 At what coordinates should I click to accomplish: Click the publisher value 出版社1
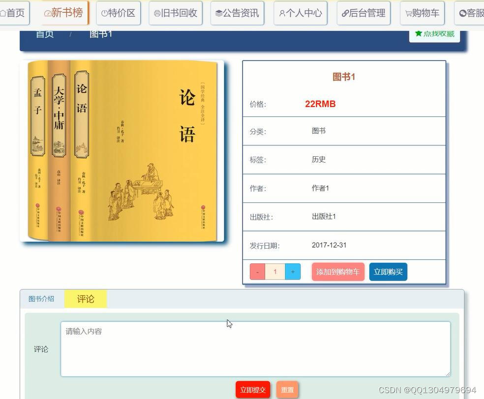pyautogui.click(x=324, y=217)
